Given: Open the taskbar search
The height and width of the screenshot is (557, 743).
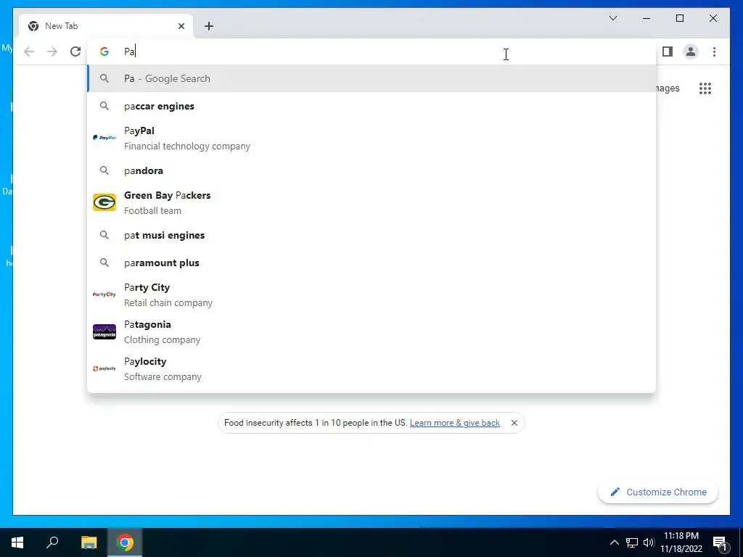Looking at the screenshot, I should click(52, 542).
